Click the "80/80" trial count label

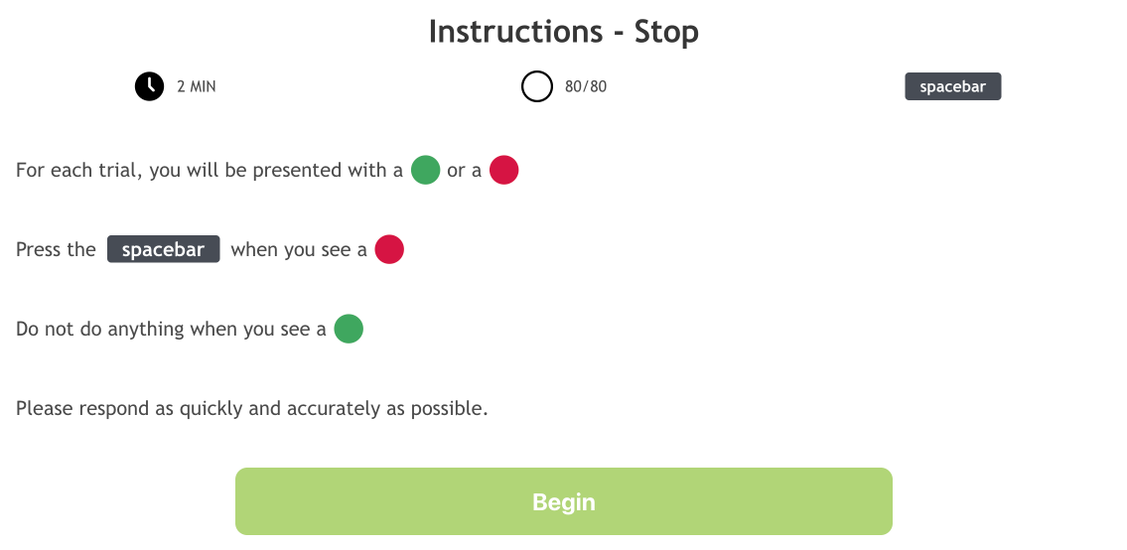click(x=586, y=86)
